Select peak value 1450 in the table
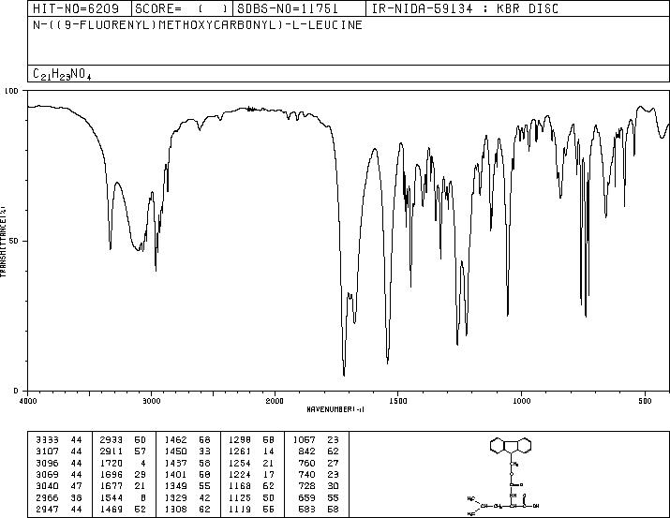Screen dimensions: 670x518 coord(175,451)
